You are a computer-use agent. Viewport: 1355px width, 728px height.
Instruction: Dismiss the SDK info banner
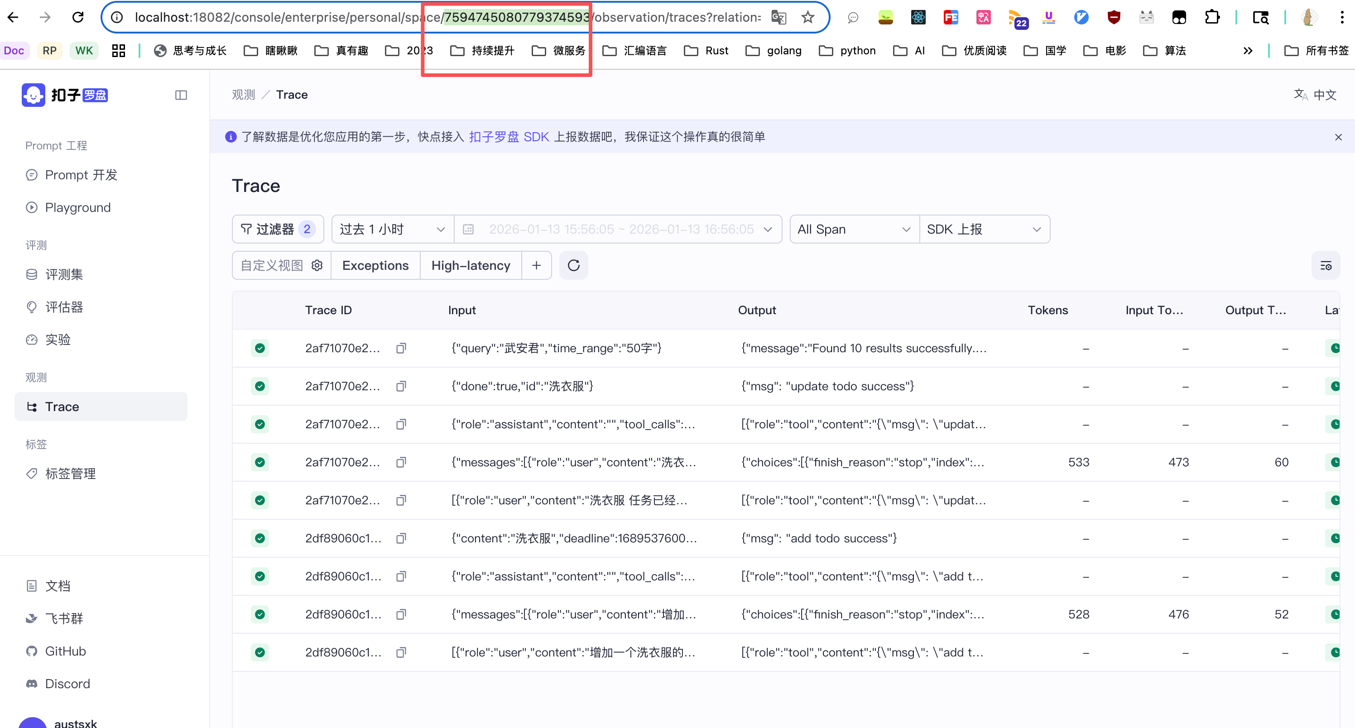1338,137
